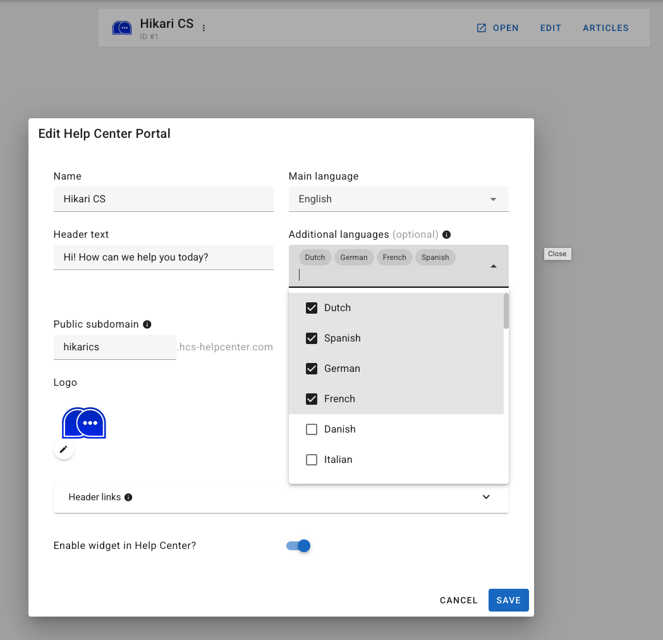Click the CANCEL button
This screenshot has height=640, width=663.
click(459, 600)
